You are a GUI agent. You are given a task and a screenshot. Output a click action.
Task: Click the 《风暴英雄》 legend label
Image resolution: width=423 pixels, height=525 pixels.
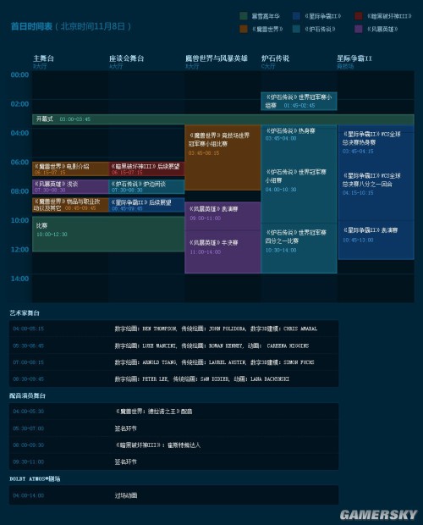[x=382, y=29]
